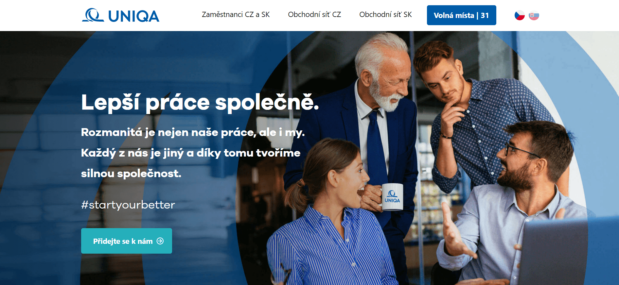
Task: Click the silnou společnost. text line
Action: (x=131, y=174)
